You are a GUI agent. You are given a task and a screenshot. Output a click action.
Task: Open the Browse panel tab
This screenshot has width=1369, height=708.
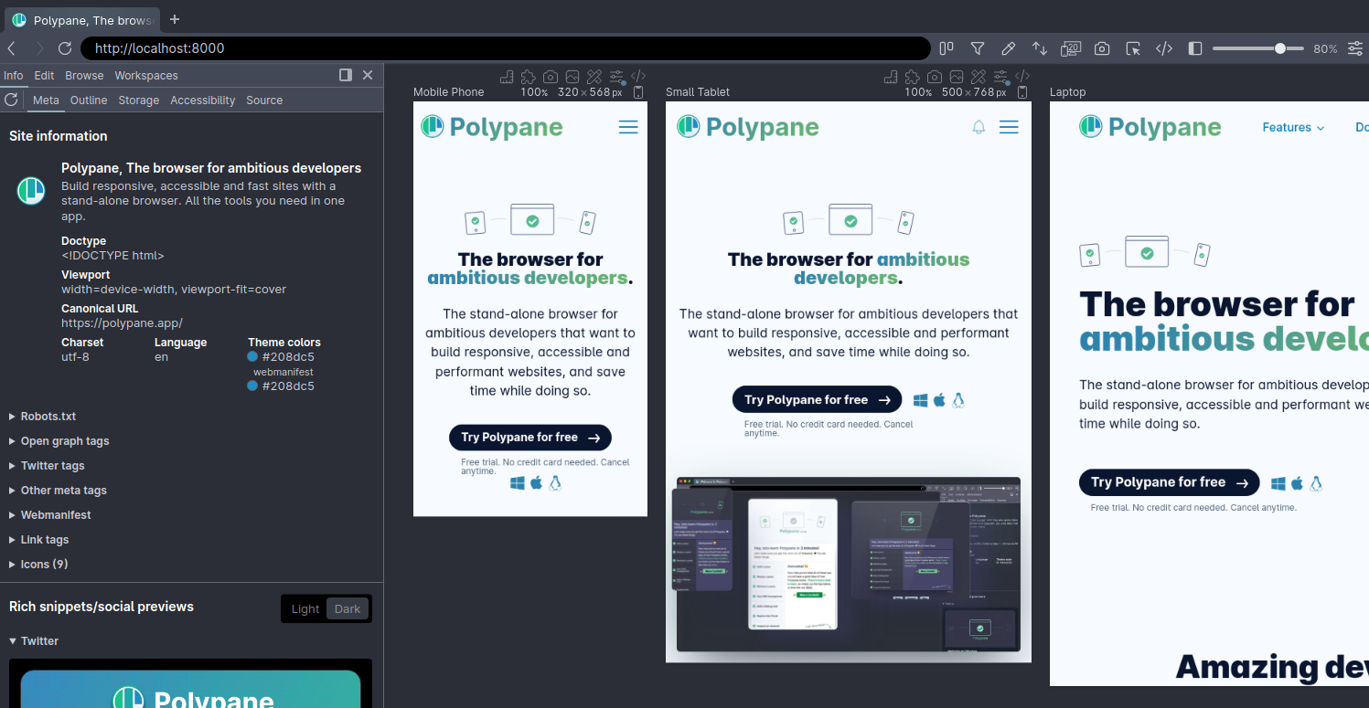pyautogui.click(x=84, y=75)
